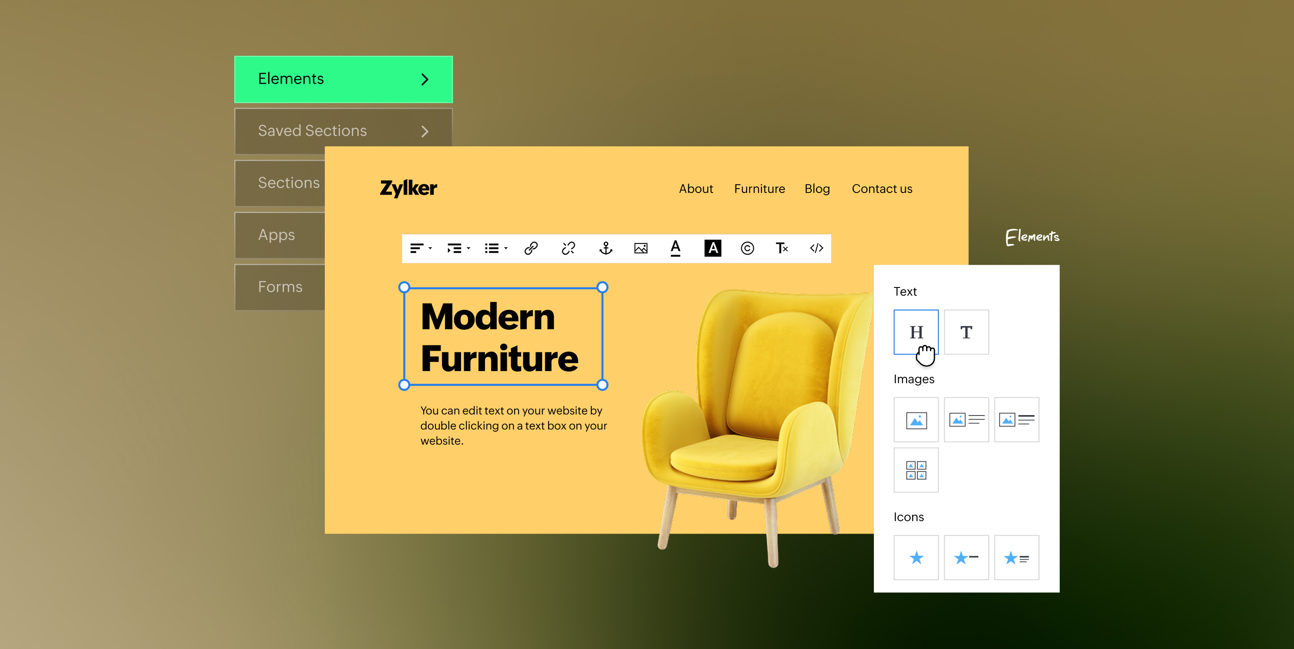Open the HTML code view icon
Image resolution: width=1294 pixels, height=649 pixels.
pos(816,248)
